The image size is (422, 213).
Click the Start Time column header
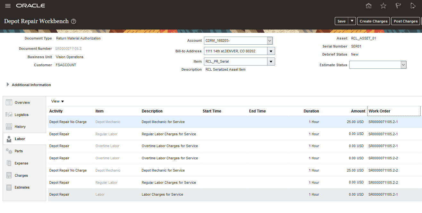tap(212, 111)
